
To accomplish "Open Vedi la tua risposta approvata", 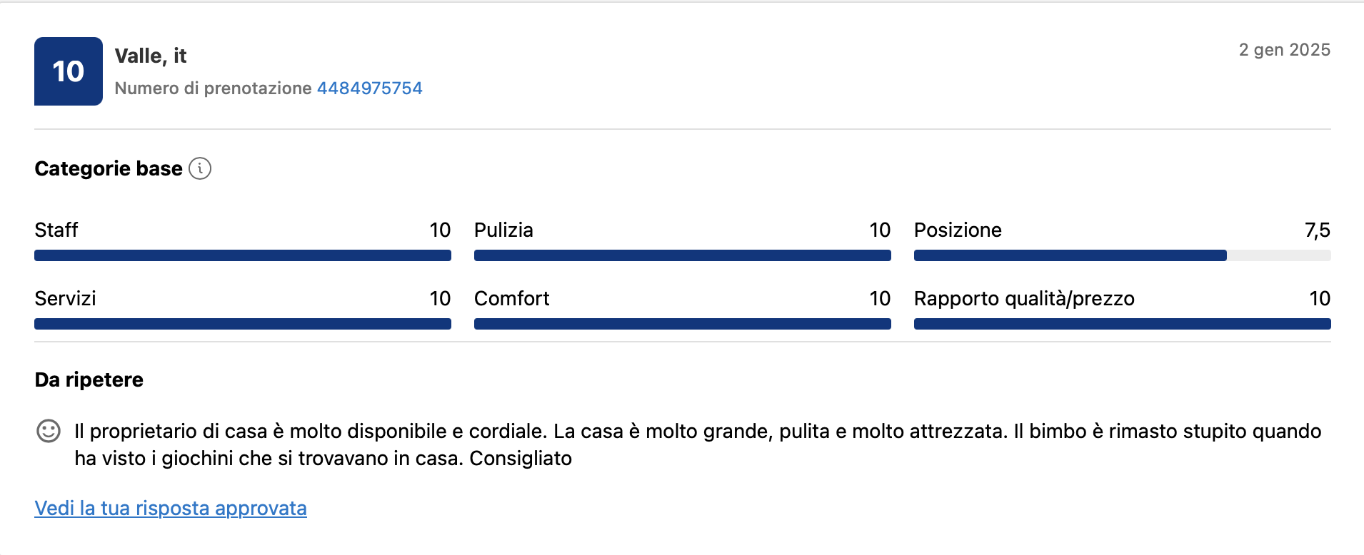I will click(170, 508).
